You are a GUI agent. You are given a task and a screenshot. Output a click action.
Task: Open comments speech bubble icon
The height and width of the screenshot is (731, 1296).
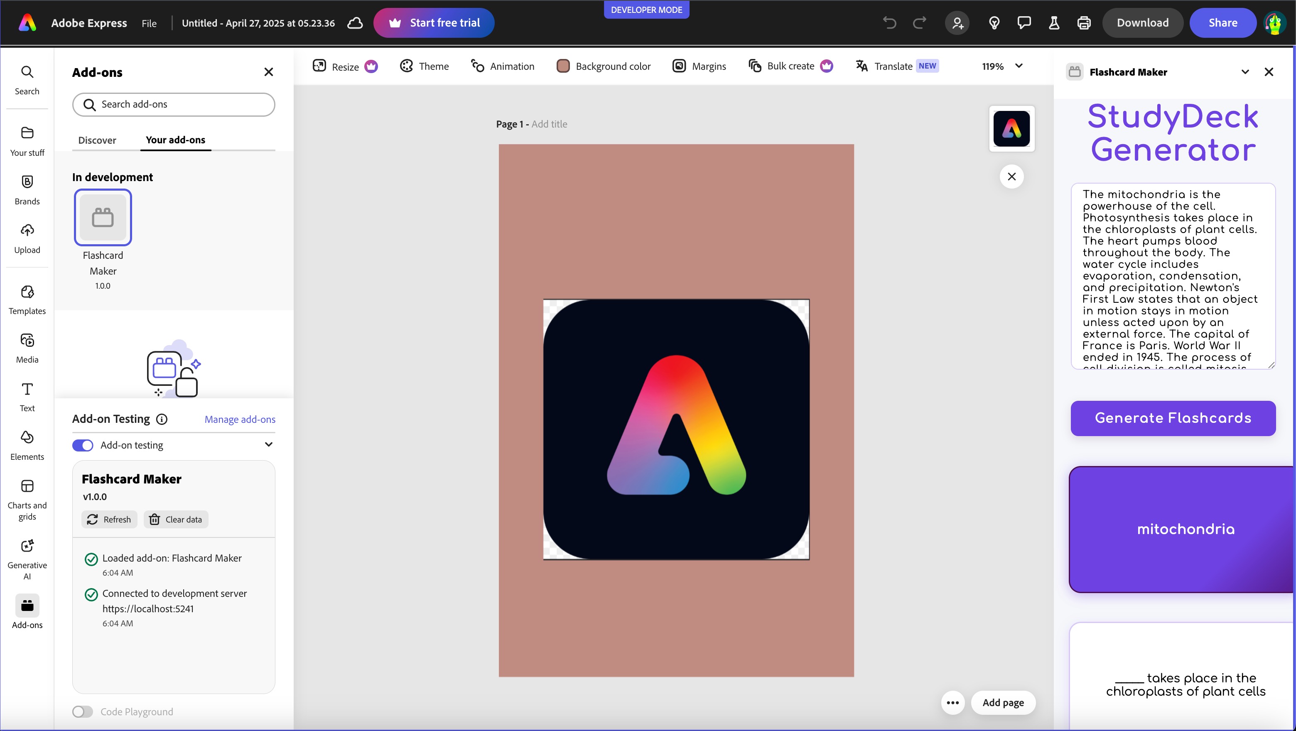[1024, 23]
